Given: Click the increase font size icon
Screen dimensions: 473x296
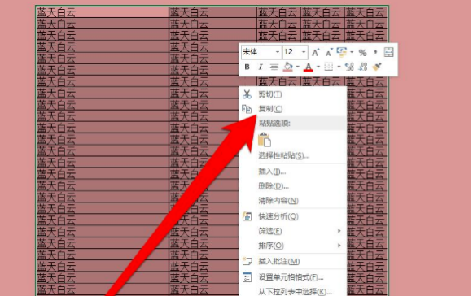Looking at the screenshot, I should (x=315, y=53).
